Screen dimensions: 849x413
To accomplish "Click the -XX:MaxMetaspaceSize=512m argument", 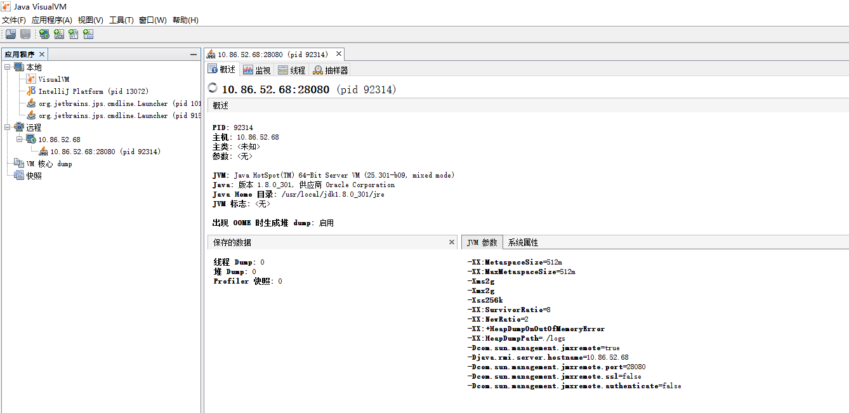I will (x=521, y=272).
